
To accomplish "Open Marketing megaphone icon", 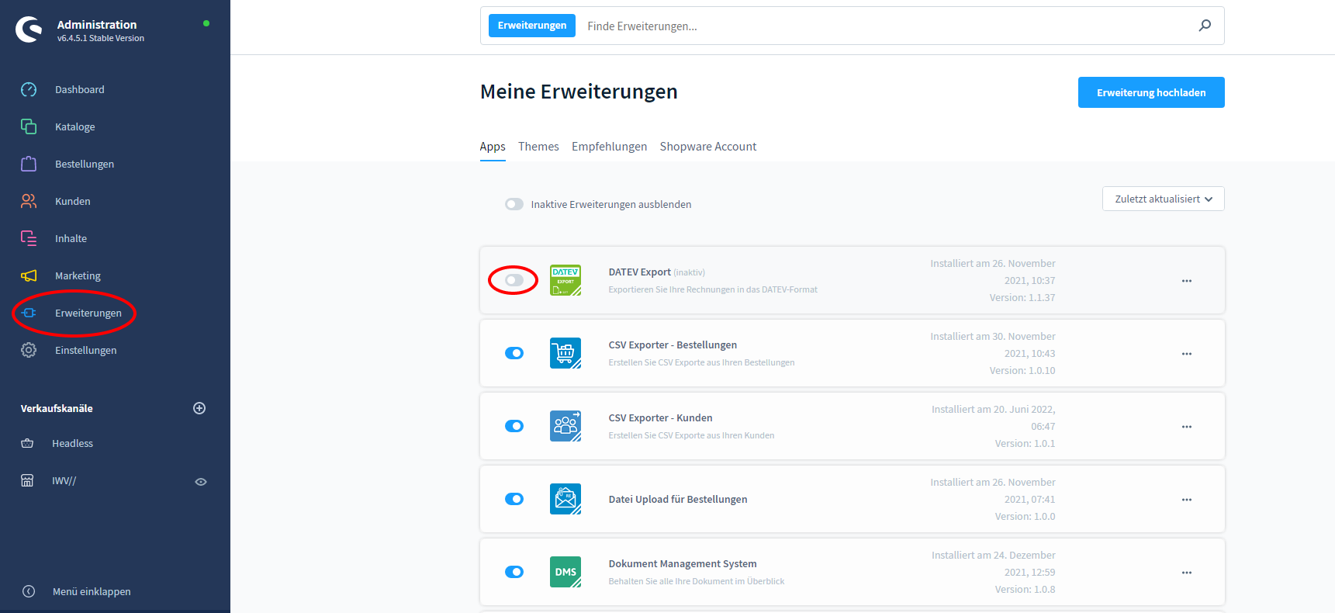I will (x=29, y=275).
